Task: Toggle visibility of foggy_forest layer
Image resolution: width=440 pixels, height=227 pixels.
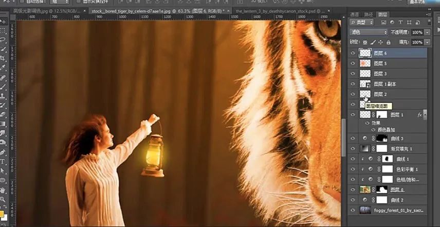Action: click(x=353, y=210)
